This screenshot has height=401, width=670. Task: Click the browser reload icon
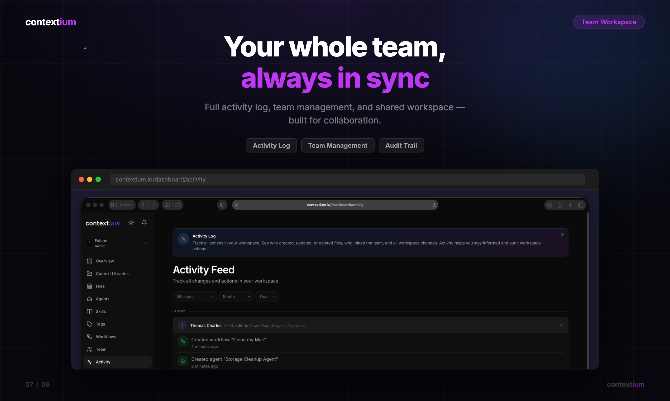coord(434,205)
